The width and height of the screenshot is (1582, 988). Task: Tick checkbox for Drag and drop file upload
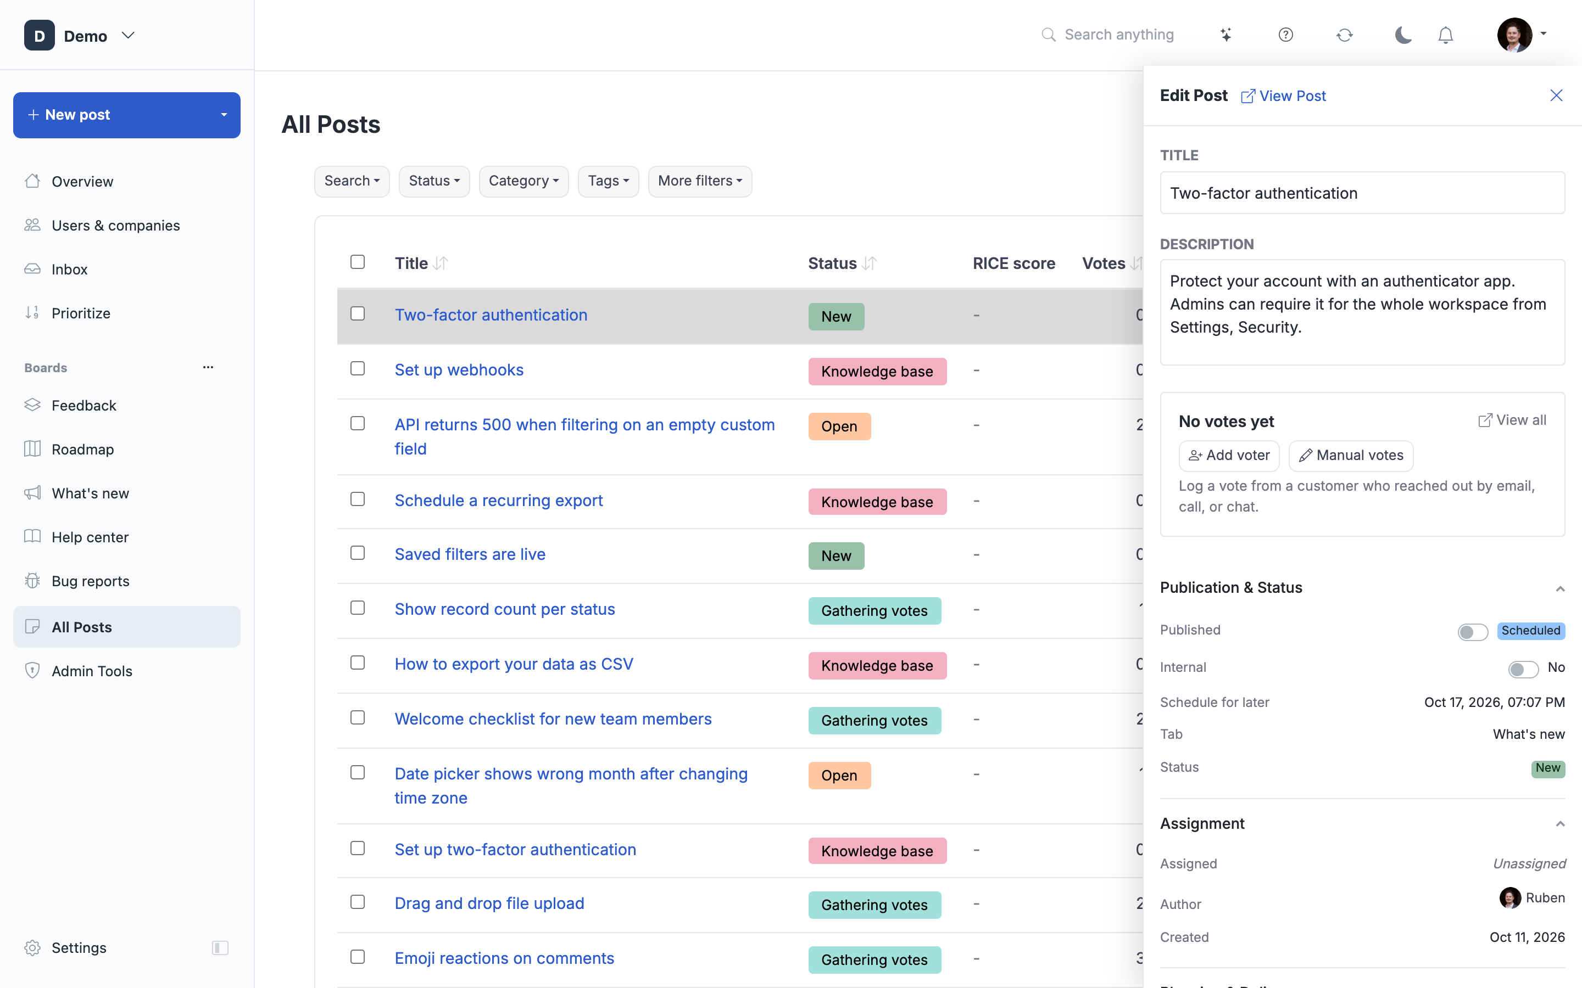point(358,902)
